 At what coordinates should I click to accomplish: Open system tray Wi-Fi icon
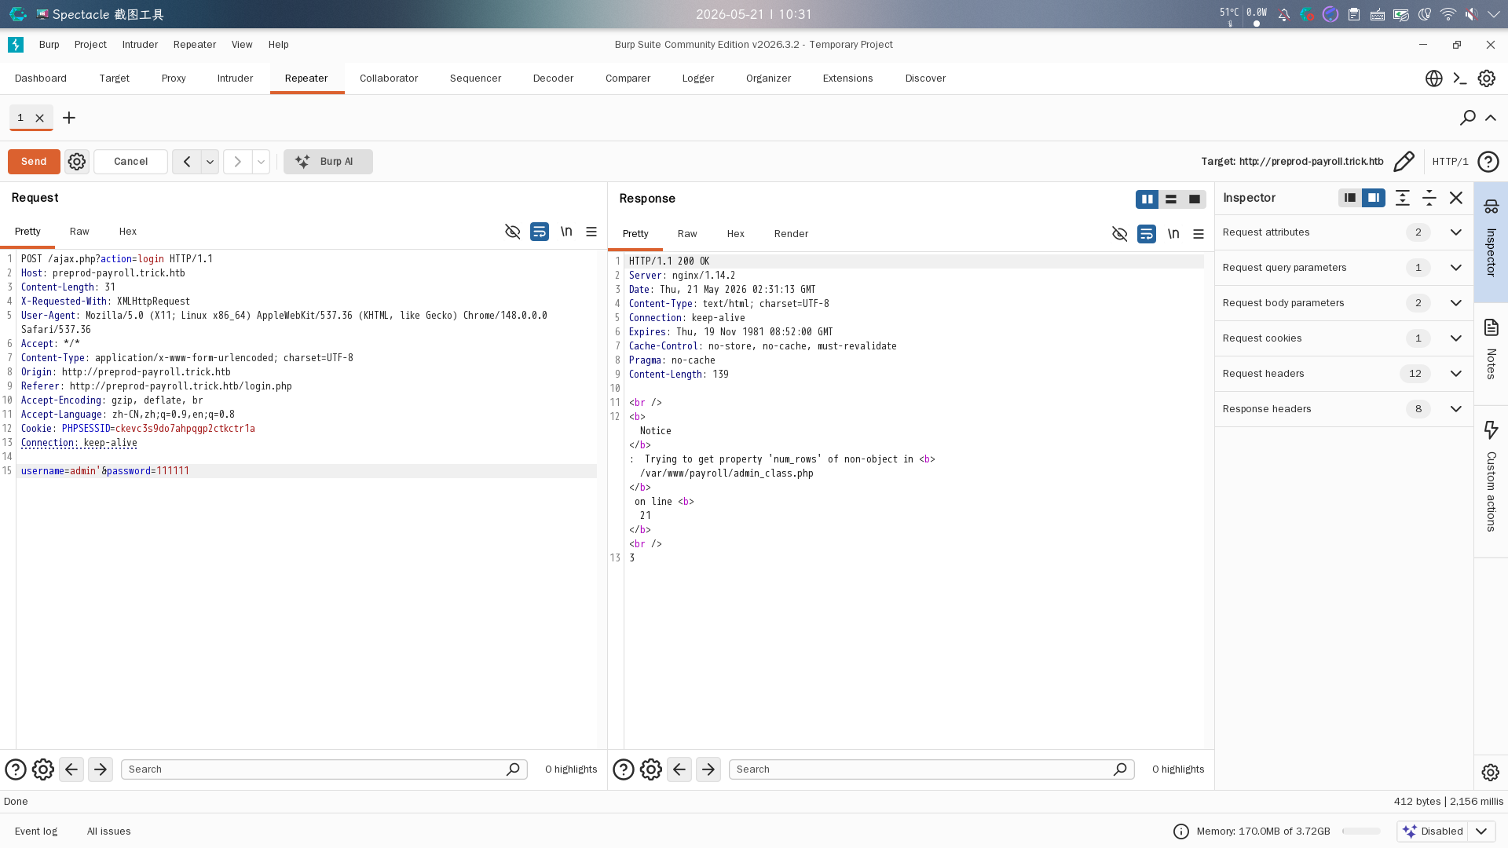point(1448,14)
